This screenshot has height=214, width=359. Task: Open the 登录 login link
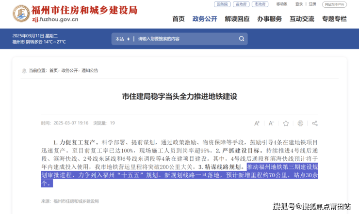(x=299, y=4)
